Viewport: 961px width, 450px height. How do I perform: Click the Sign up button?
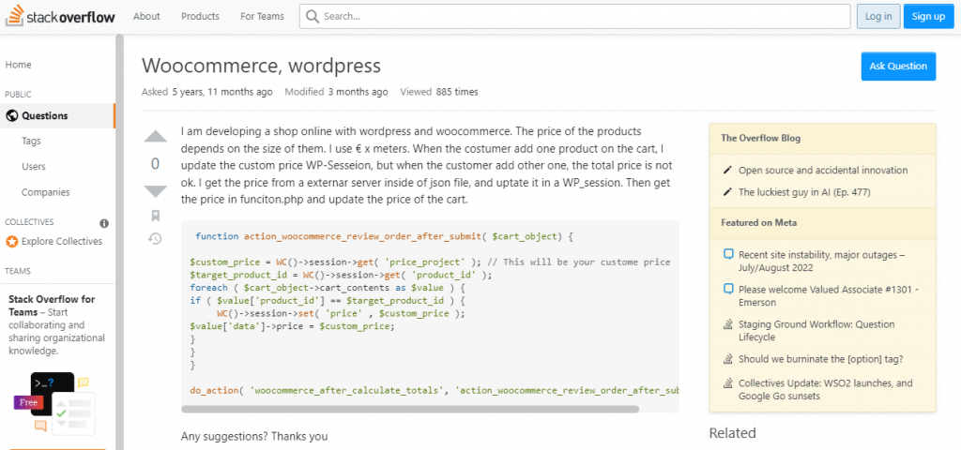click(x=928, y=17)
